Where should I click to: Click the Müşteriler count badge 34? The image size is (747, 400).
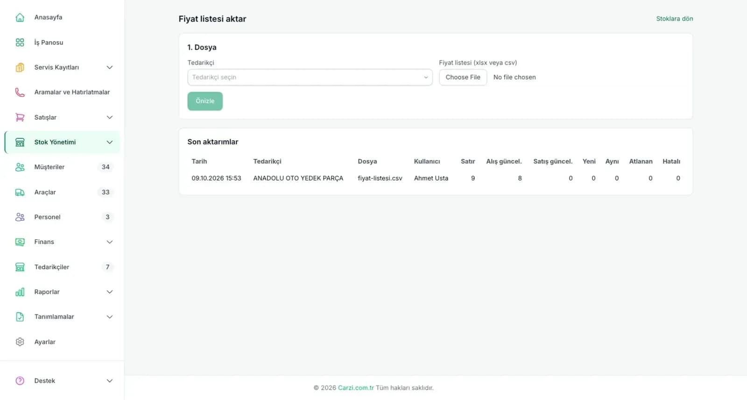point(106,167)
